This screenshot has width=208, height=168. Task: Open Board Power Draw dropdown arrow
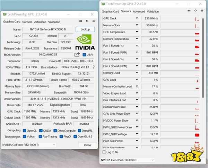(x=137, y=107)
